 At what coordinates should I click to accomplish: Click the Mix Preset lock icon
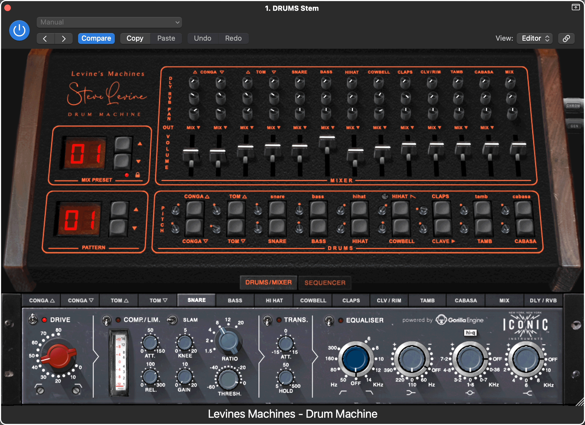click(137, 175)
